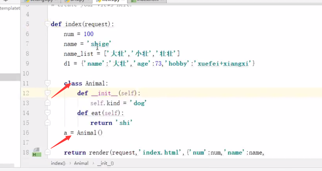Viewport: 322px width, 171px height.
Task: Click line number 11 in the gutter
Action: click(x=26, y=83)
